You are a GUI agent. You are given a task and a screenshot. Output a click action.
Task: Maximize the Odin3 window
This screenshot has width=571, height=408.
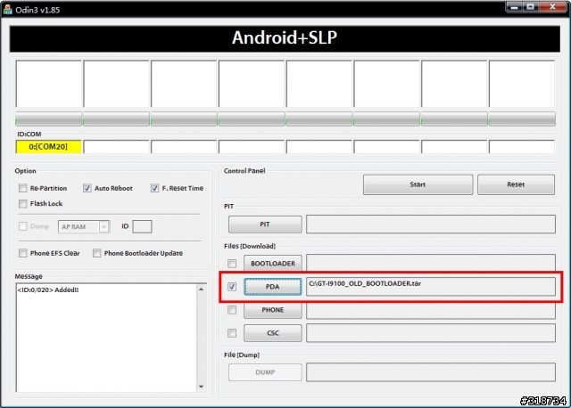coord(531,7)
